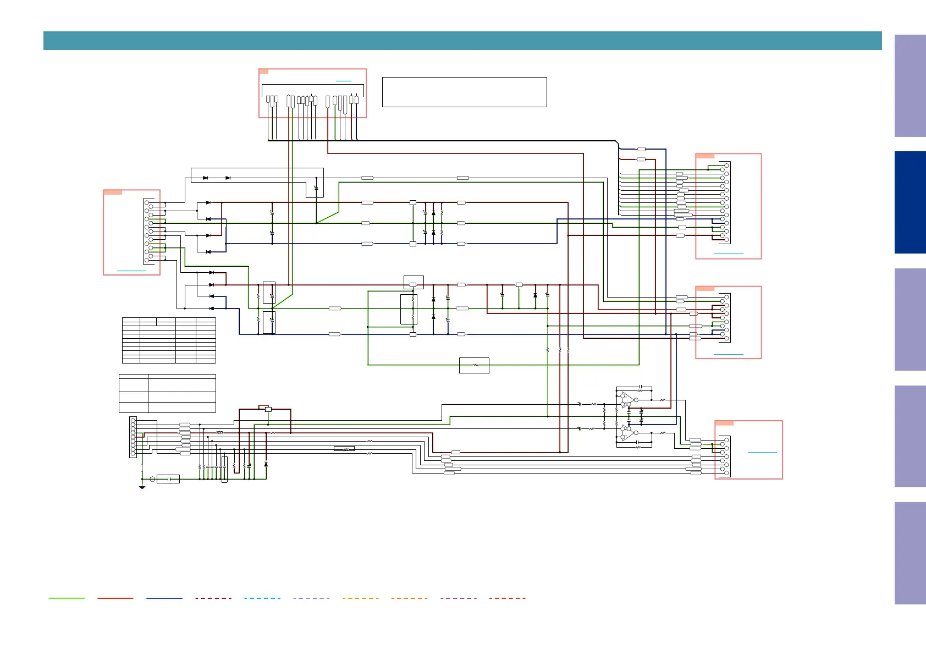This screenshot has height=655, width=926.
Task: Follow the cyan link in the top connector box
Action: [343, 81]
